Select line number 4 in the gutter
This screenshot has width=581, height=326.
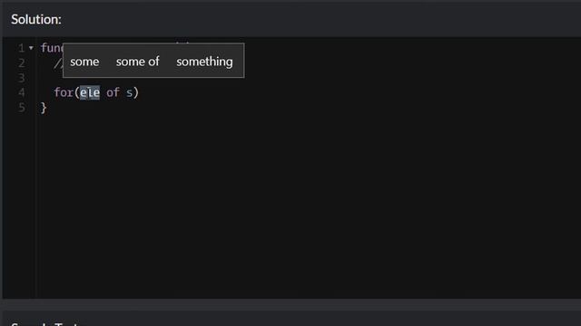(22, 92)
